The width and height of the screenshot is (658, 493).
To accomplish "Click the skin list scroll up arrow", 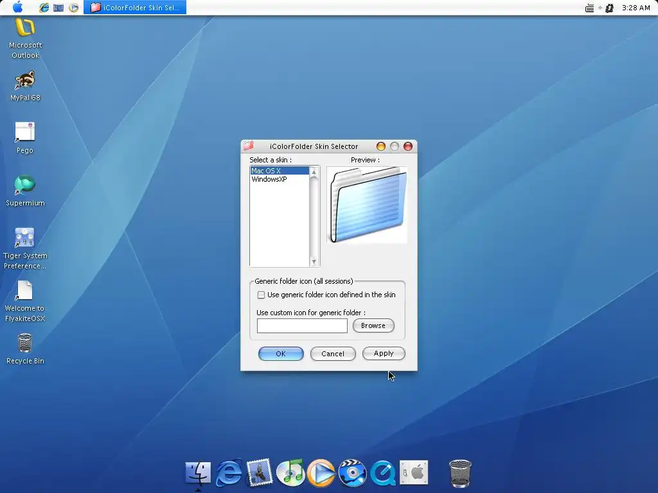I will point(314,172).
